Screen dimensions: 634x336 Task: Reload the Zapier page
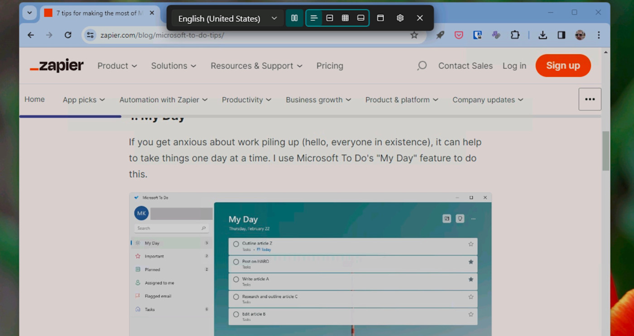(x=68, y=35)
